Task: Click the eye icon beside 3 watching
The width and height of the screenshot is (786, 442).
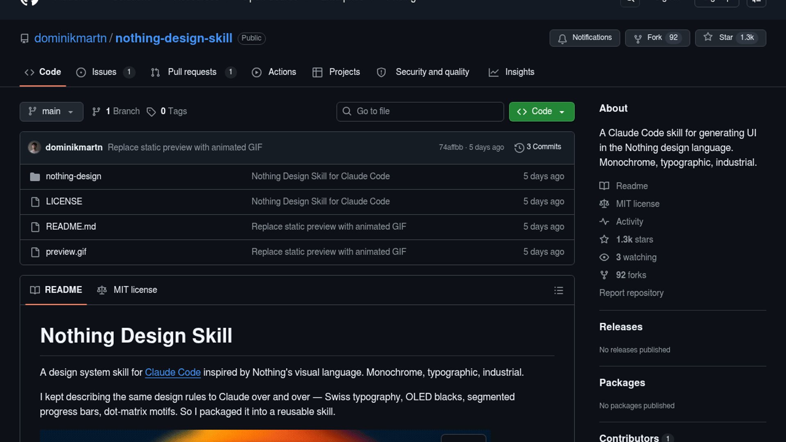Action: 604,257
